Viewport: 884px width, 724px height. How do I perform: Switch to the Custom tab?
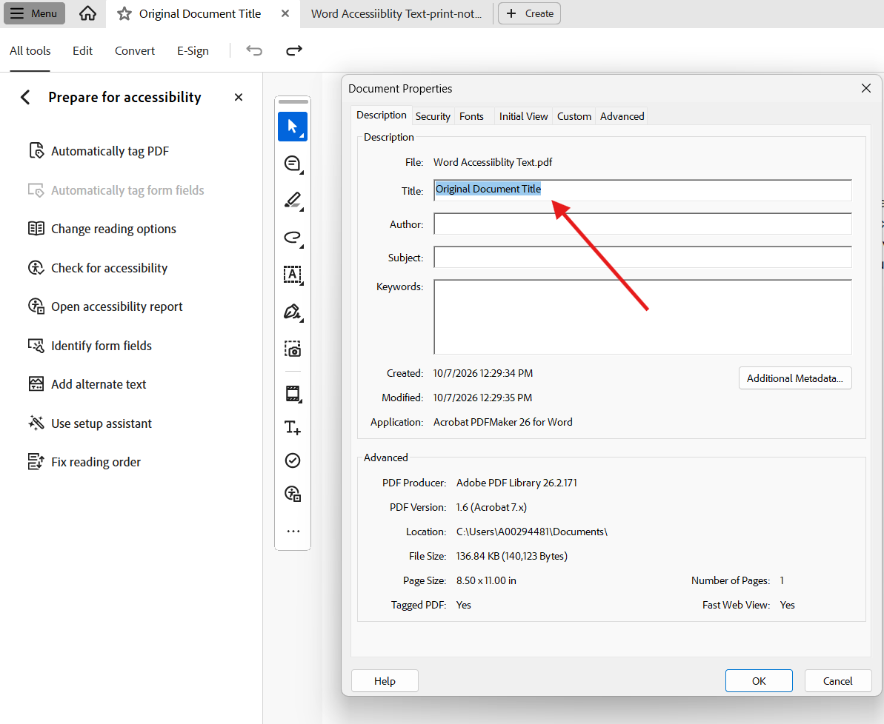[x=574, y=116]
